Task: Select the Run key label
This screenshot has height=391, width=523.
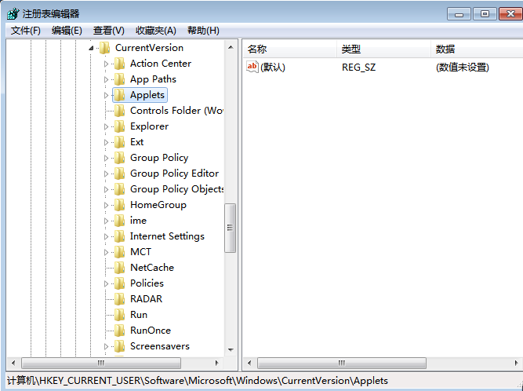Action: [139, 315]
